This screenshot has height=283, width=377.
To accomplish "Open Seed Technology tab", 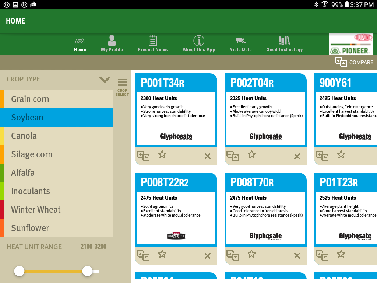I will point(285,44).
